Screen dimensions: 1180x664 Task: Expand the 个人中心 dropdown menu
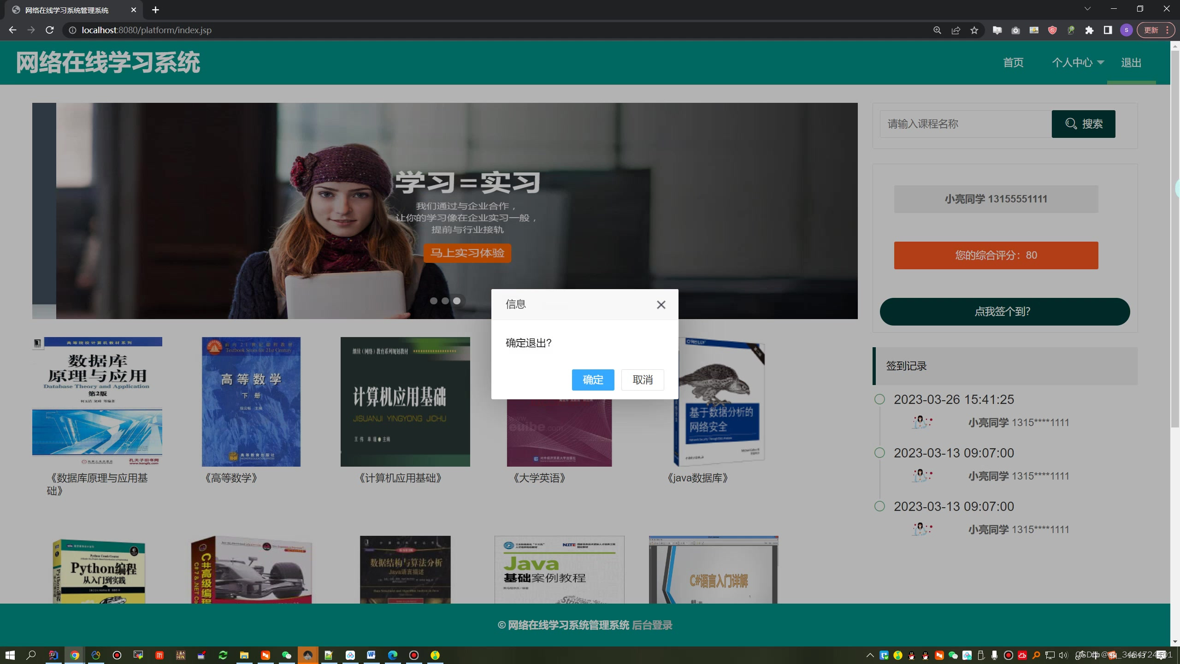(1077, 63)
